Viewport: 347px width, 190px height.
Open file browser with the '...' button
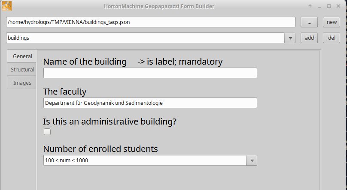click(x=309, y=22)
